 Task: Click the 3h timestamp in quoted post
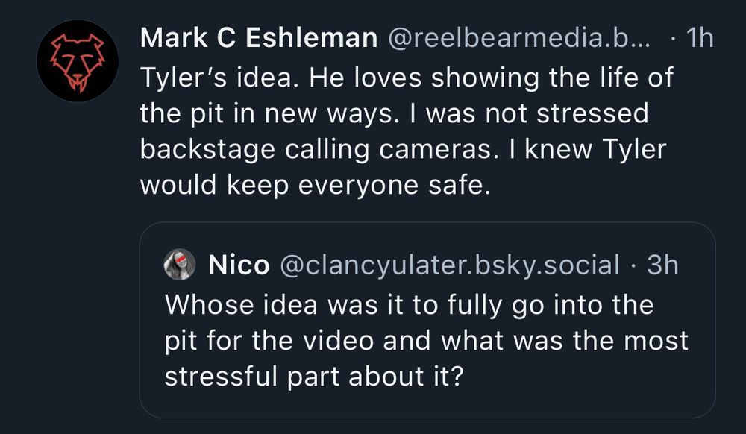(x=662, y=265)
